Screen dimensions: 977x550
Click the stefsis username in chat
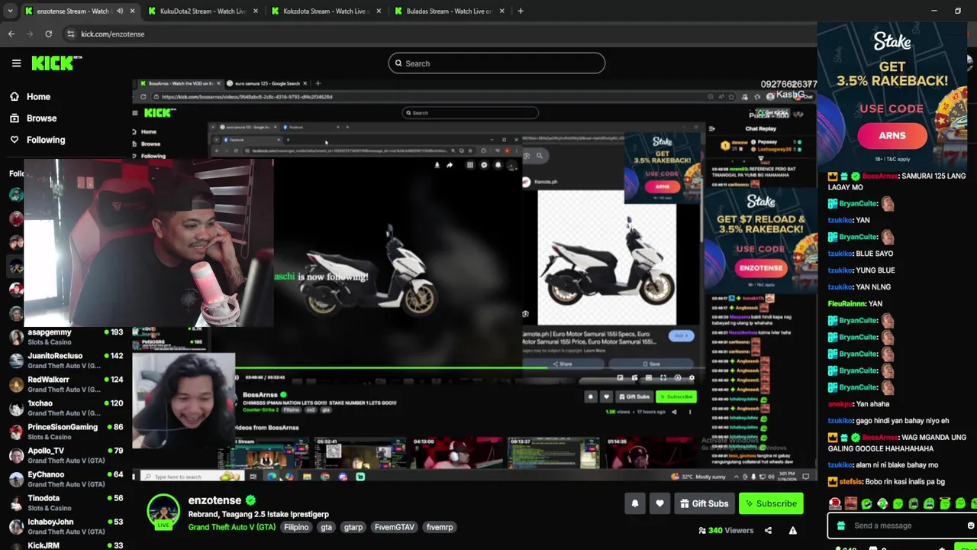point(850,481)
